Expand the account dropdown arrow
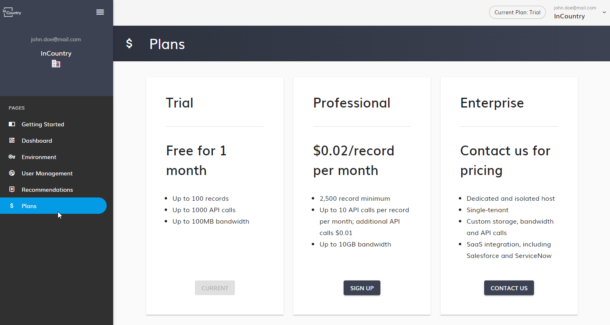This screenshot has height=325, width=610. pyautogui.click(x=604, y=12)
